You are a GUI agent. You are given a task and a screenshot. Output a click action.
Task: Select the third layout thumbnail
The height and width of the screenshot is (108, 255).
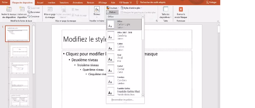[20, 67]
